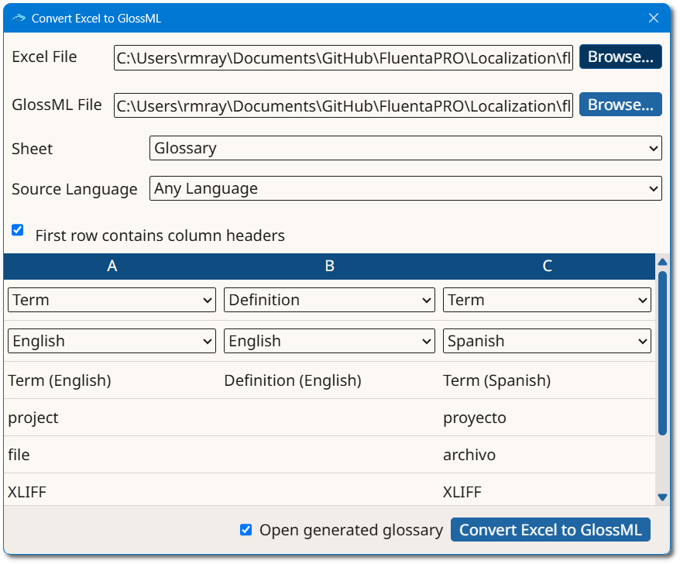Click the GlossML File path field
The image size is (680, 564).
click(x=343, y=105)
